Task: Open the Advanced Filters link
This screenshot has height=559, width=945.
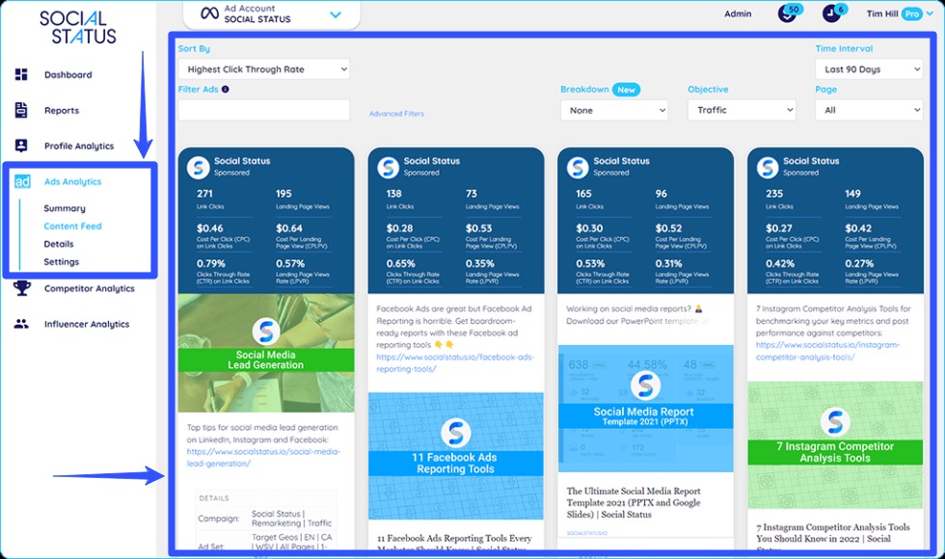Action: click(395, 113)
